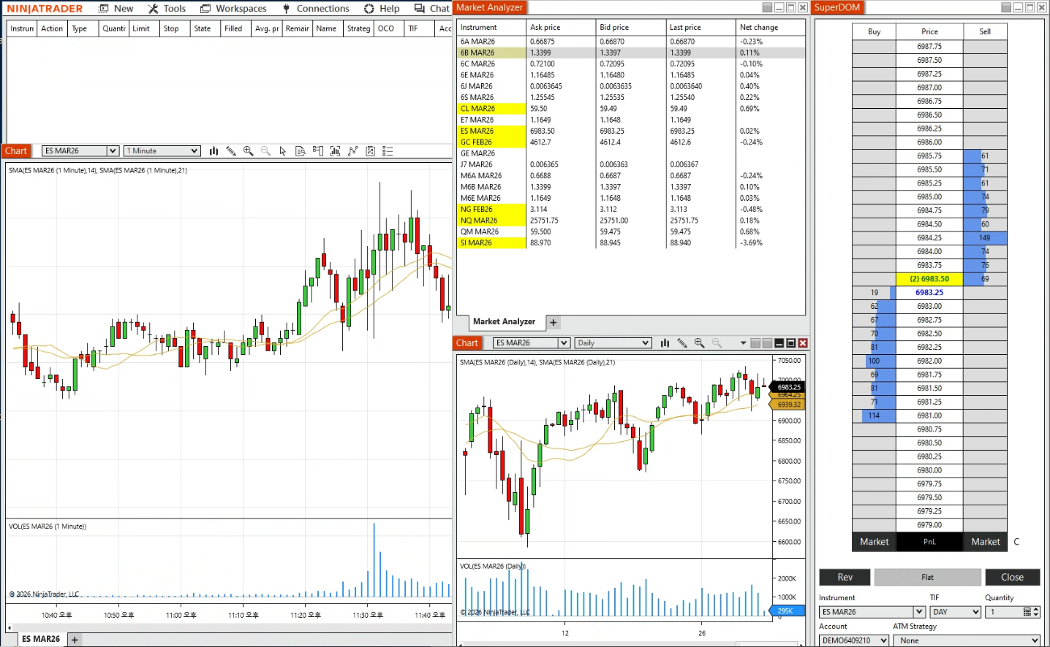Select the Market Analyzer tab

504,322
